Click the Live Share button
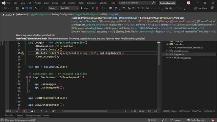 [x=200, y=8]
